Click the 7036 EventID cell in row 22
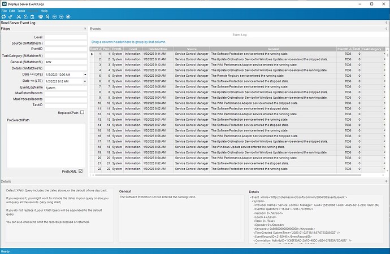The width and height of the screenshot is (390, 254). pos(344,169)
